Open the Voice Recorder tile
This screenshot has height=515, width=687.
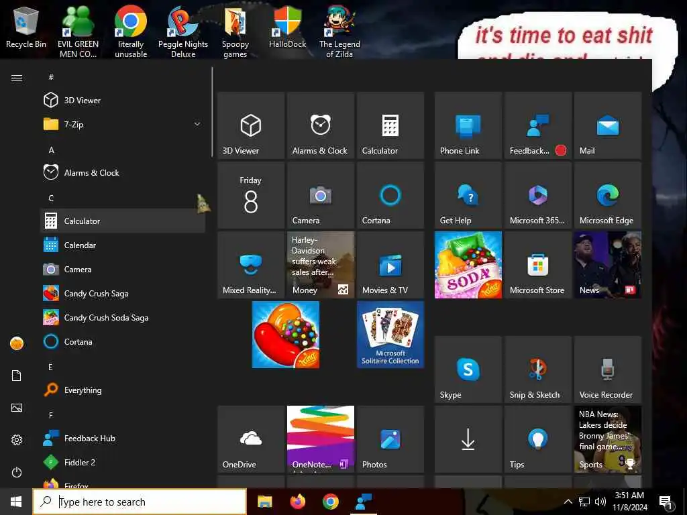click(607, 369)
